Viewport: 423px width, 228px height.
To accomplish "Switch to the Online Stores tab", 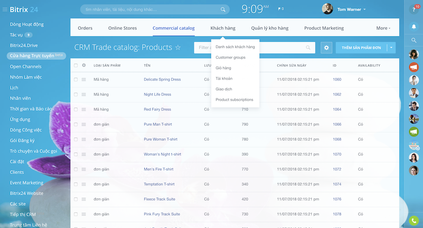I will (x=122, y=28).
